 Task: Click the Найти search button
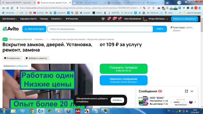click(160, 29)
